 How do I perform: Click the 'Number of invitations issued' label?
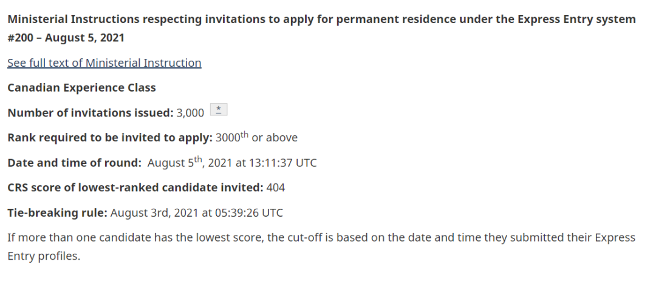point(90,113)
